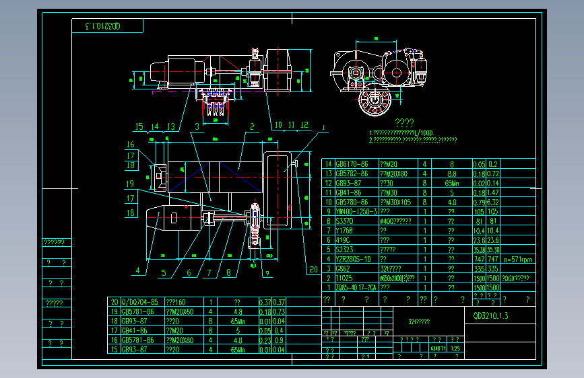Click balloon number '16' on the left of the plan view
The image size is (584, 378).
tap(131, 145)
